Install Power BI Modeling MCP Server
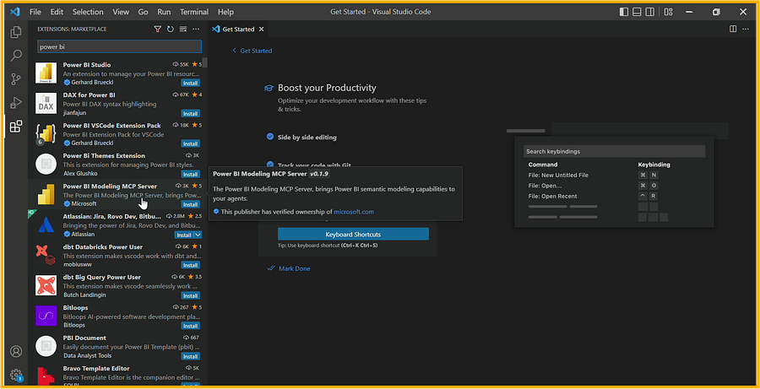This screenshot has width=760, height=389. [190, 204]
